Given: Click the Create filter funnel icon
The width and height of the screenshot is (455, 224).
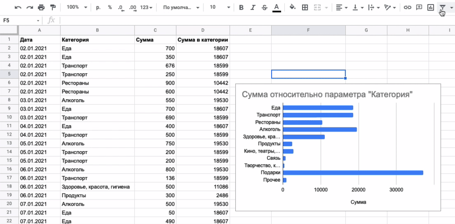Looking at the screenshot, I should point(442,8).
